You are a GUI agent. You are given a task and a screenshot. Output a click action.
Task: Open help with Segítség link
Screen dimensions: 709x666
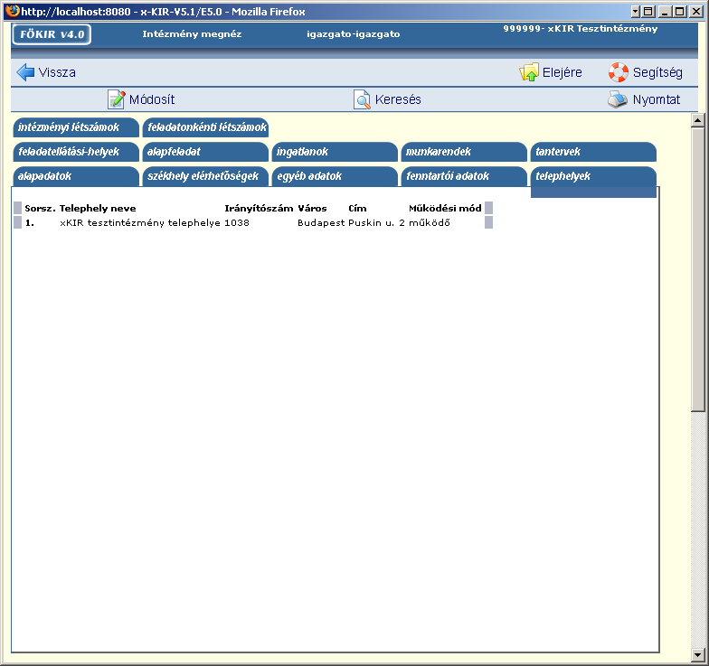click(x=657, y=72)
